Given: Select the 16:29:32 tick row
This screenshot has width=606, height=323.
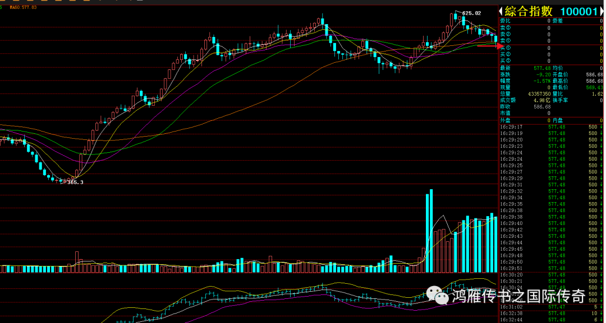Looking at the screenshot, I should 551,191.
